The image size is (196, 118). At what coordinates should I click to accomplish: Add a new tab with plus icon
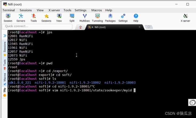(149, 27)
